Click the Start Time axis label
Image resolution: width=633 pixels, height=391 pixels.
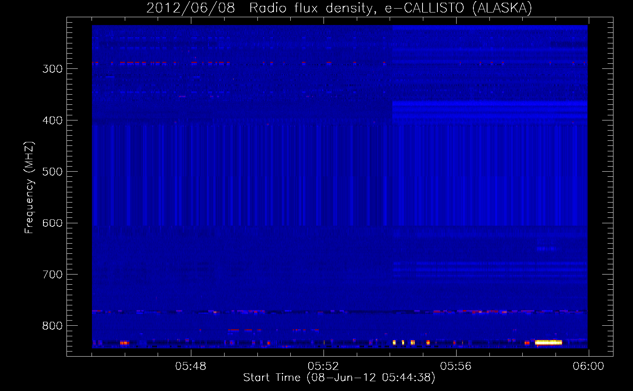(339, 378)
